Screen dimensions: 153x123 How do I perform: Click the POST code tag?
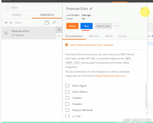coord(69,63)
